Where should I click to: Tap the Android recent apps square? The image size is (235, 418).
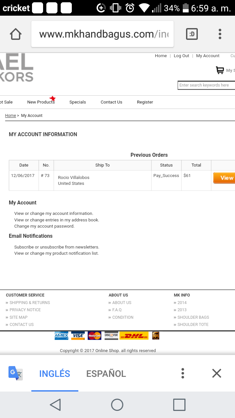pos(179,405)
